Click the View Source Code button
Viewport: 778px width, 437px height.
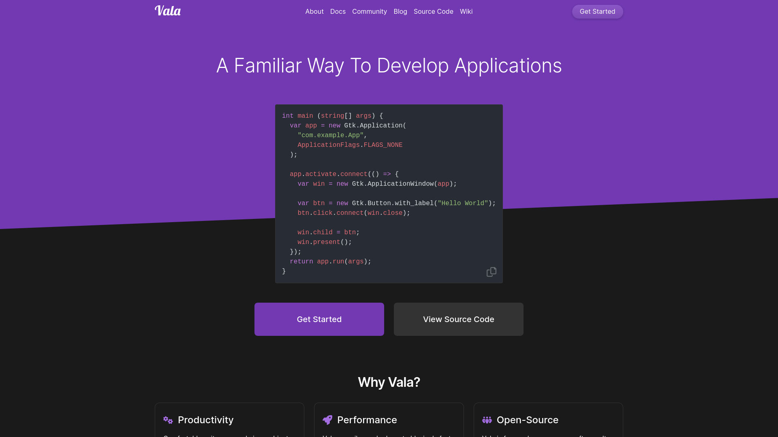pos(459,319)
